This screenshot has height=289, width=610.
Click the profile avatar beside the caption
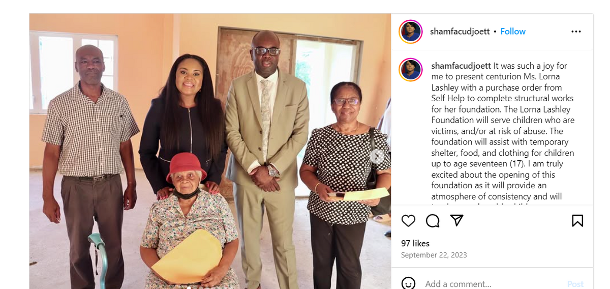411,70
